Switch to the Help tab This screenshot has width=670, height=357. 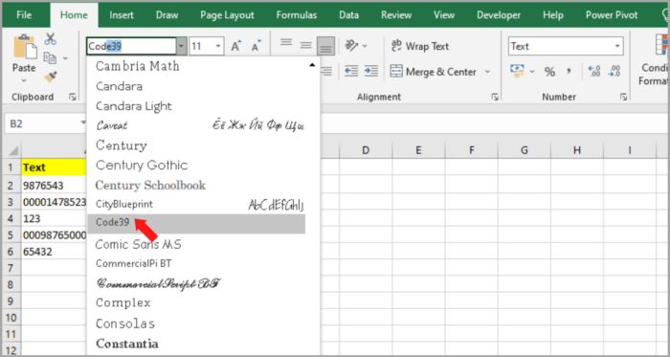[553, 15]
